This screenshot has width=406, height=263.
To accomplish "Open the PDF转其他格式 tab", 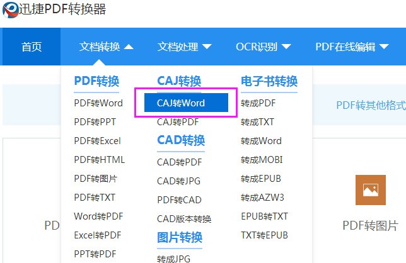I will click(371, 105).
